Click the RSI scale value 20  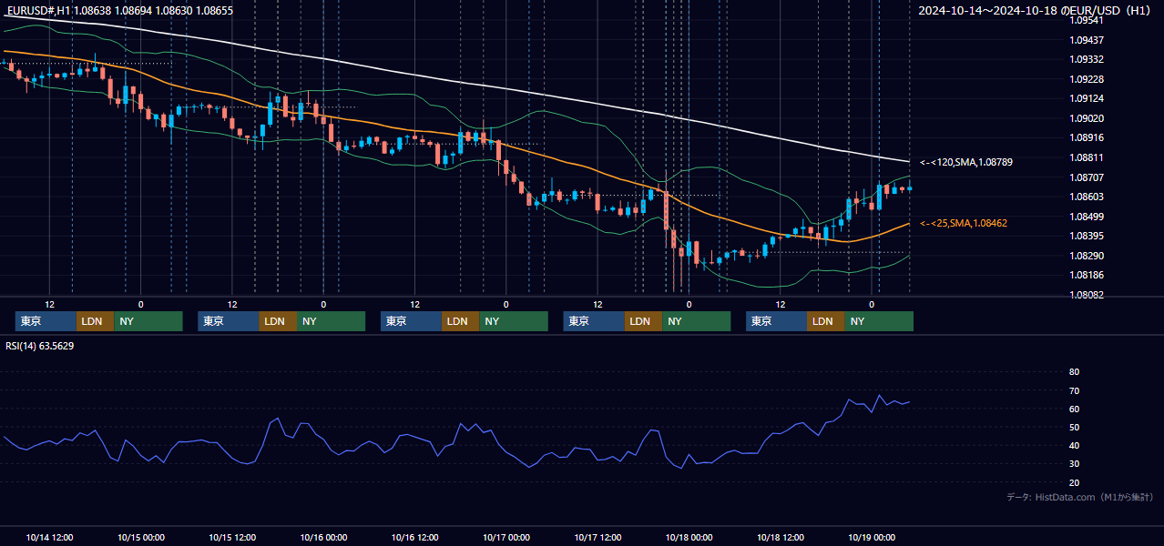click(x=1074, y=482)
